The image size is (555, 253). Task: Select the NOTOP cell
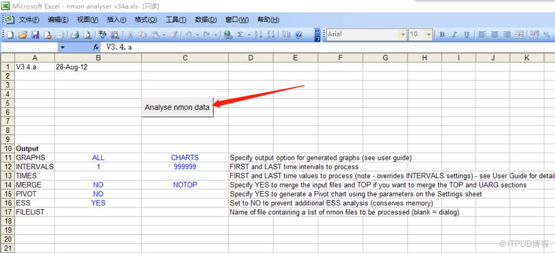coord(185,185)
